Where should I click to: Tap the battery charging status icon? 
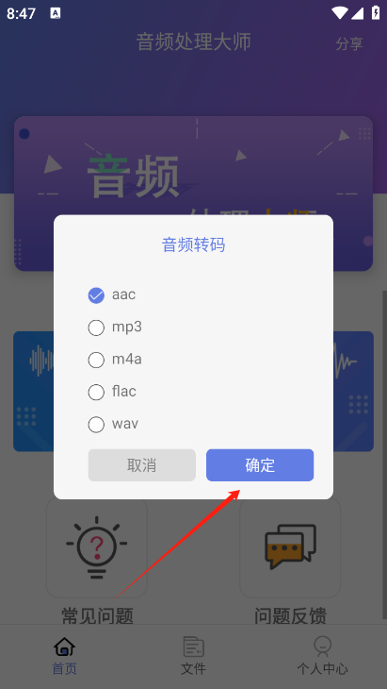(376, 13)
